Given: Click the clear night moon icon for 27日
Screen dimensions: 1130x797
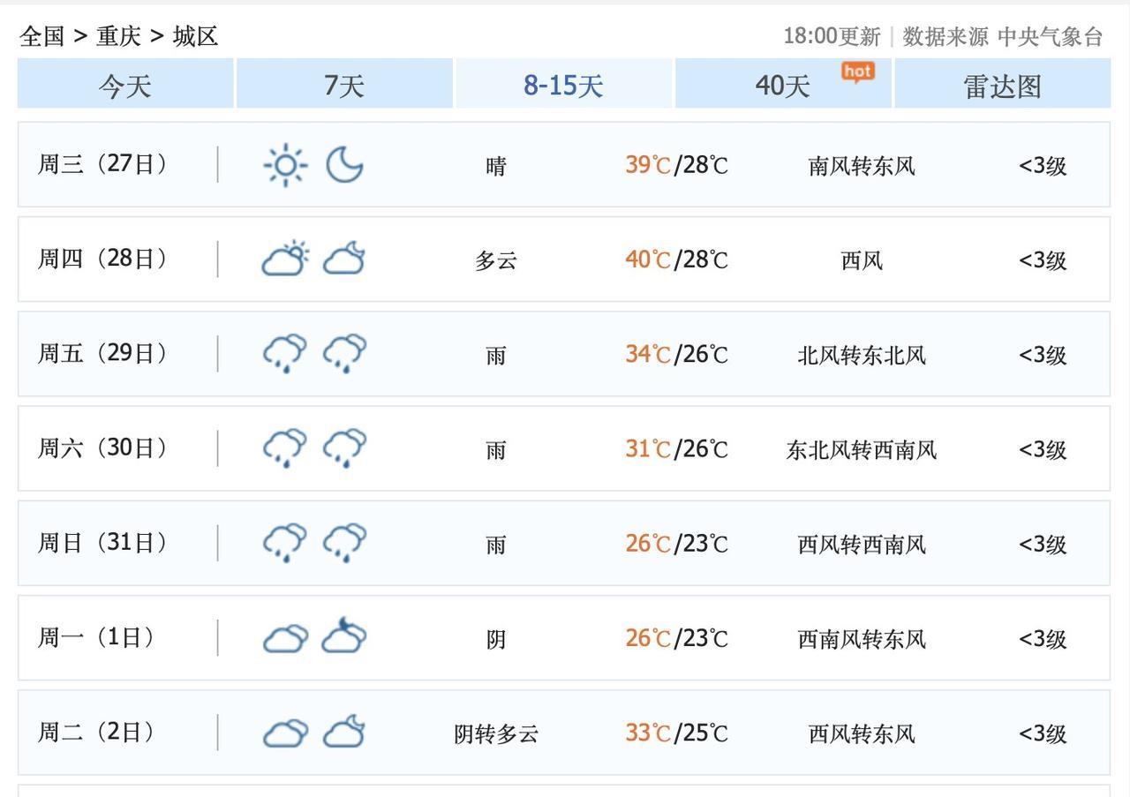Looking at the screenshot, I should pyautogui.click(x=344, y=165).
